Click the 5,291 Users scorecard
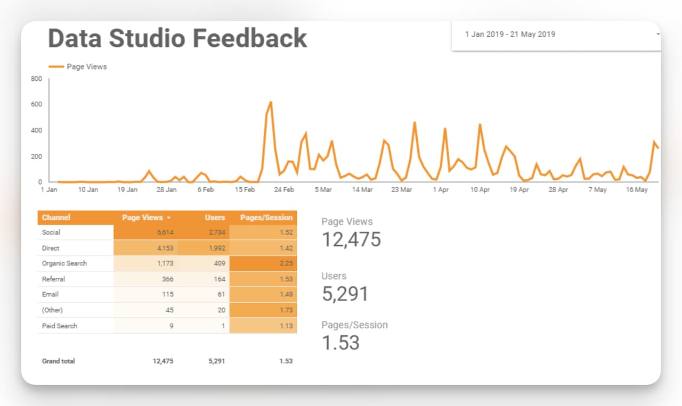The image size is (682, 406). click(x=345, y=287)
